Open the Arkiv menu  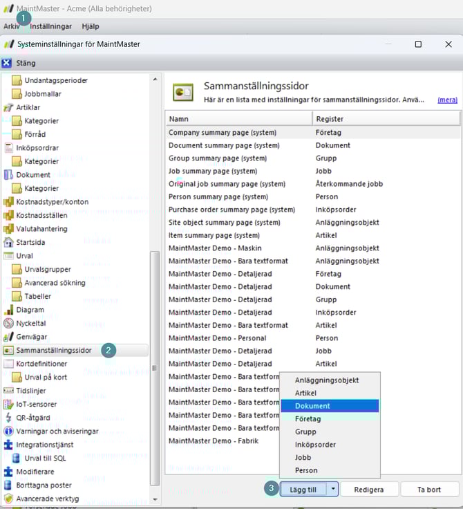pyautogui.click(x=12, y=26)
